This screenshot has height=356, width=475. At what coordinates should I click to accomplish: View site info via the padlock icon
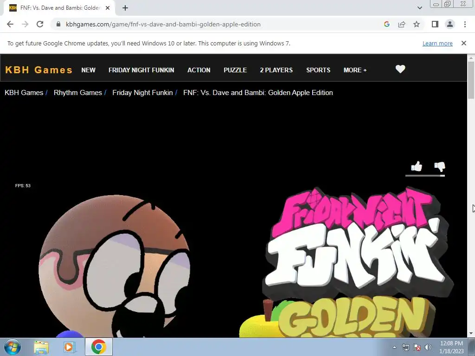click(x=58, y=24)
